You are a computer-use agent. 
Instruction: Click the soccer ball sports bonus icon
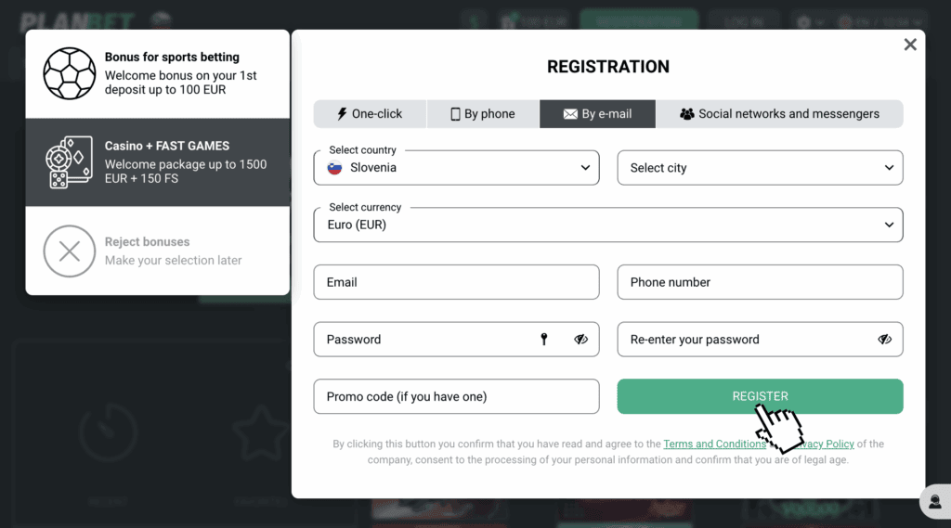coord(70,73)
